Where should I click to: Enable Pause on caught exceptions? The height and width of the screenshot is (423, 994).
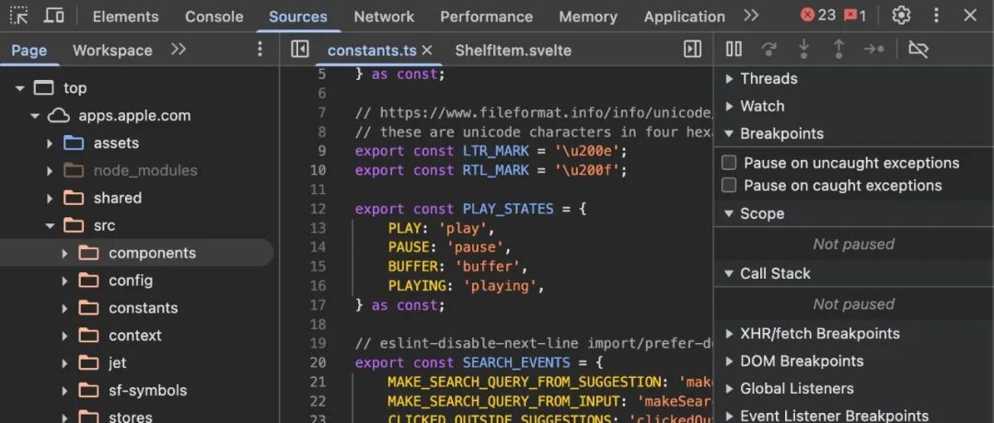tap(729, 185)
